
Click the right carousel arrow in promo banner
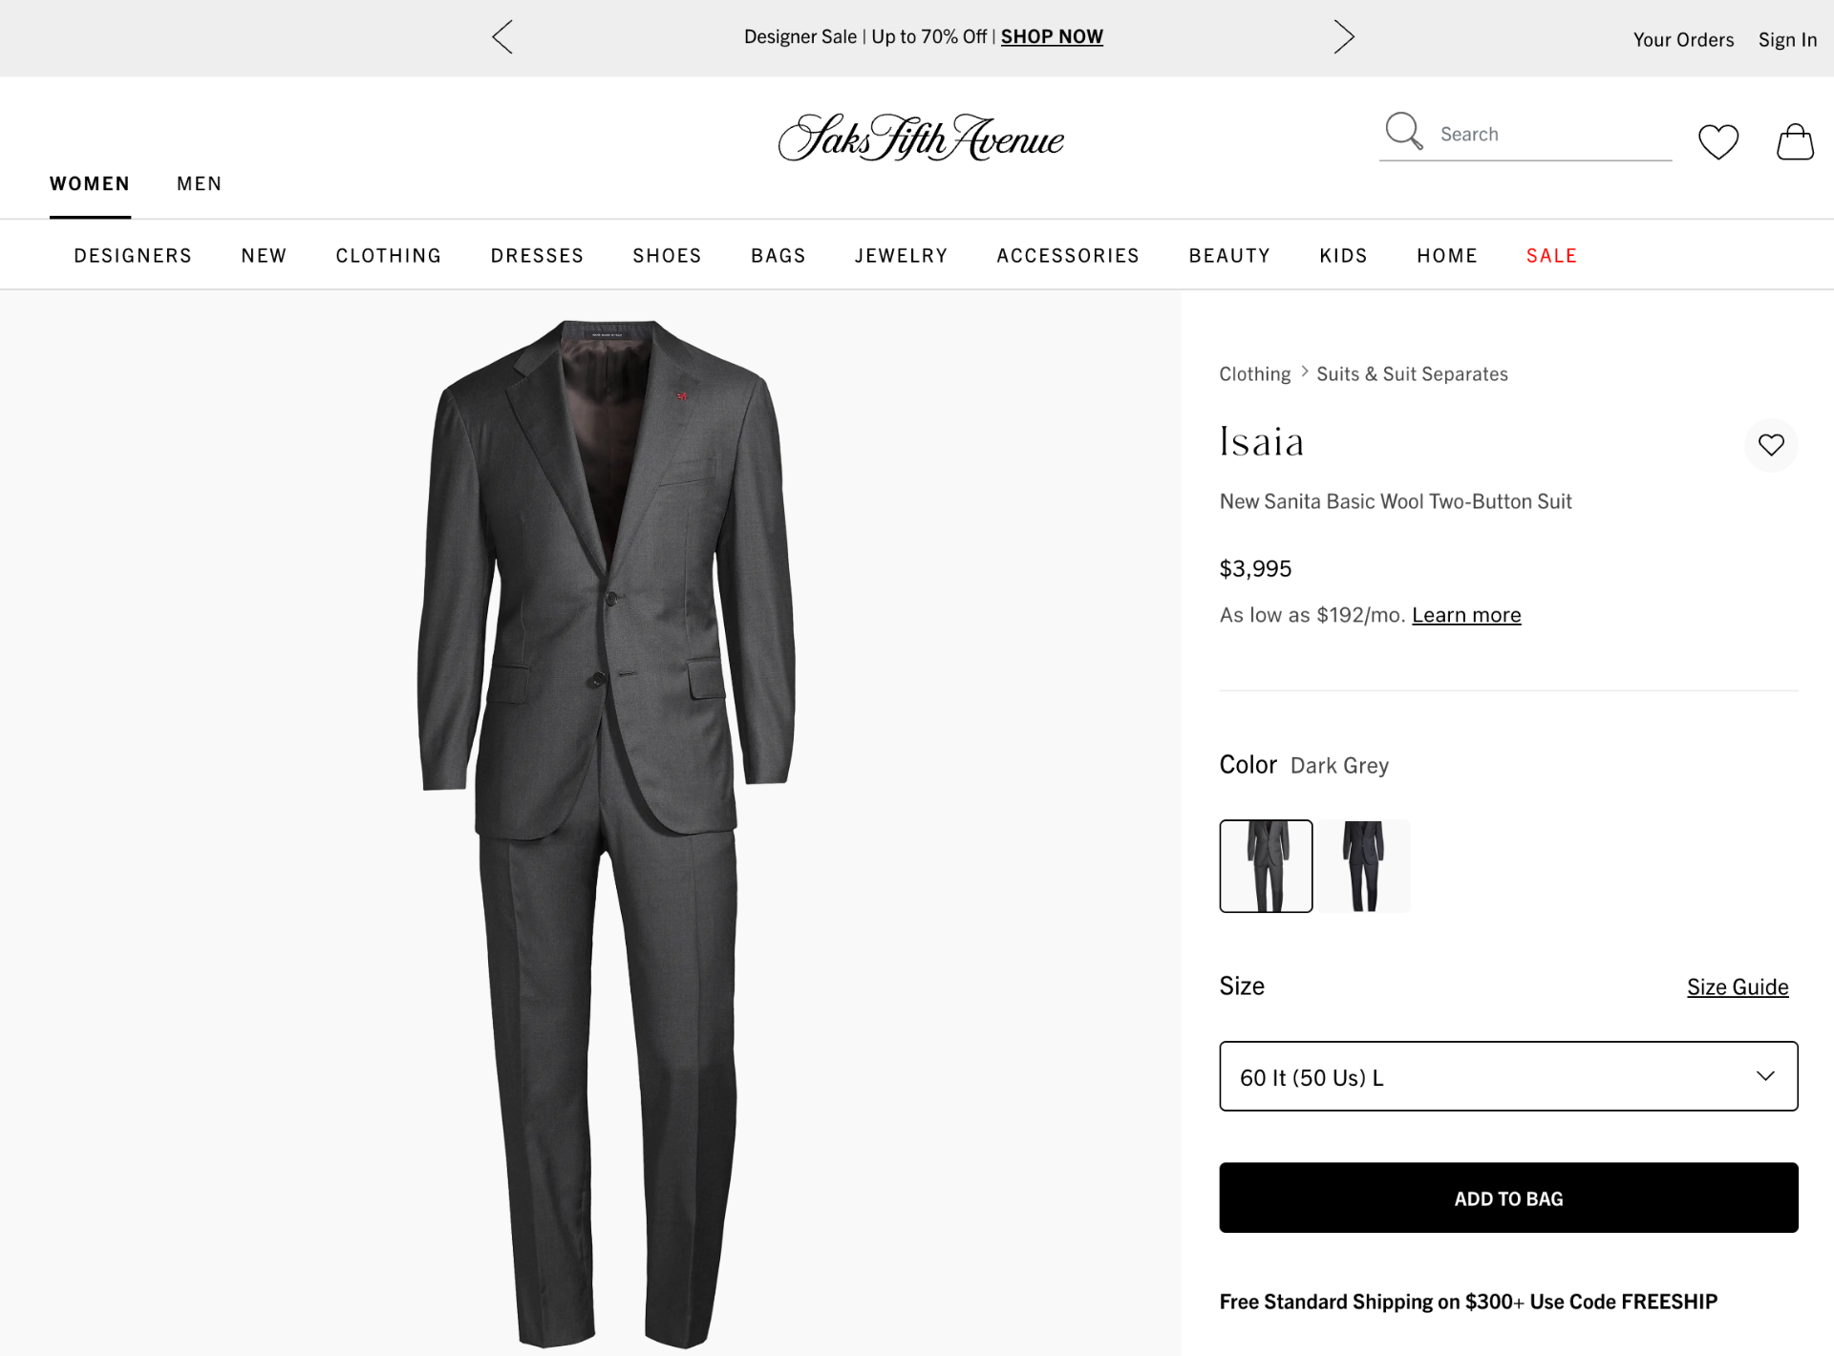coord(1344,36)
